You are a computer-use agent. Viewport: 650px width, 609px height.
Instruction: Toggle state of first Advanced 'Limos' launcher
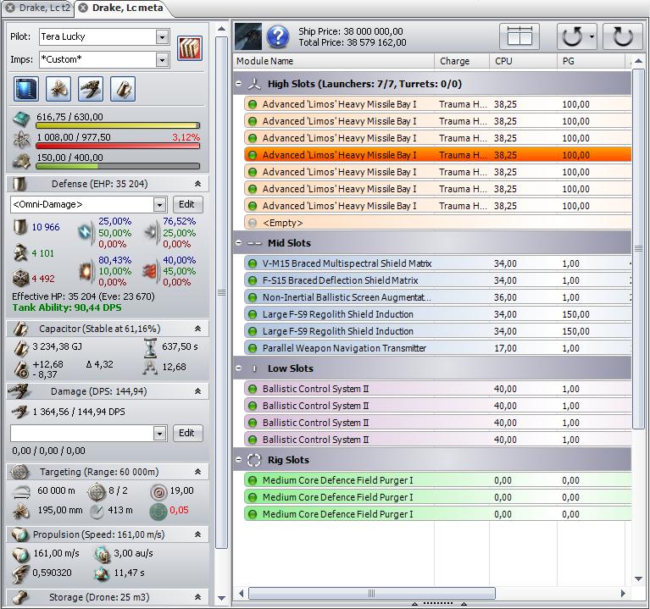tap(252, 104)
